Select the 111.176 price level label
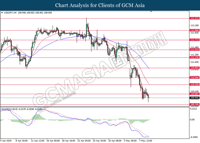Image resolution: width=200 pixels, height=143 pixels. click(195, 57)
